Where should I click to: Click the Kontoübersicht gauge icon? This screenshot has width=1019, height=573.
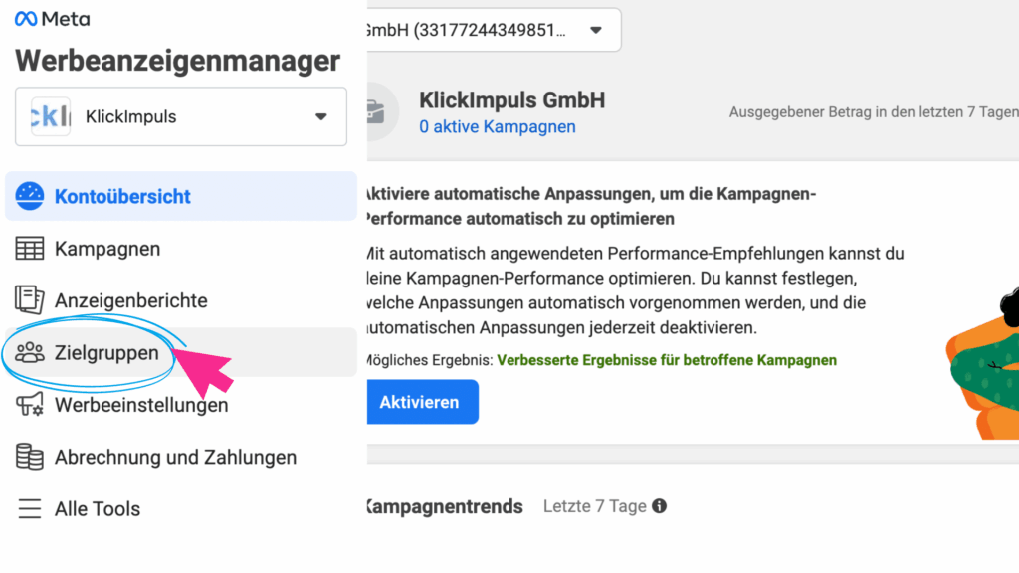(31, 196)
